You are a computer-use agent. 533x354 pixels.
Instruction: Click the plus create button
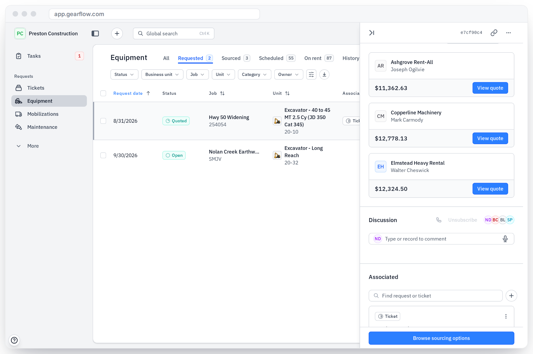pyautogui.click(x=117, y=33)
